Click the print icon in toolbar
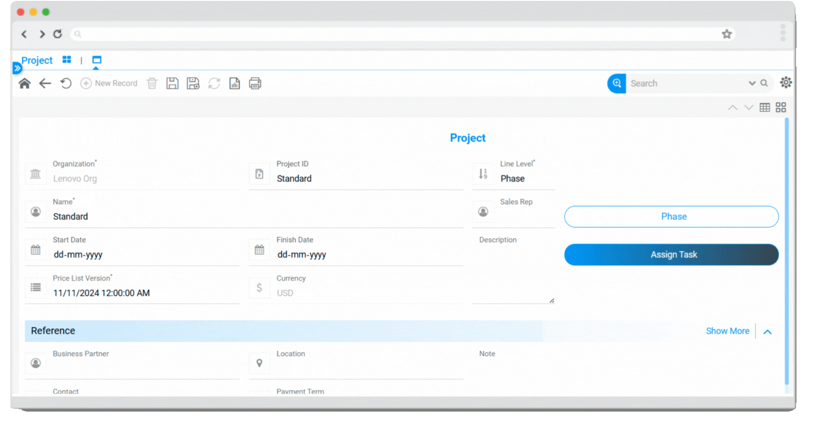The width and height of the screenshot is (816, 423). pos(255,83)
